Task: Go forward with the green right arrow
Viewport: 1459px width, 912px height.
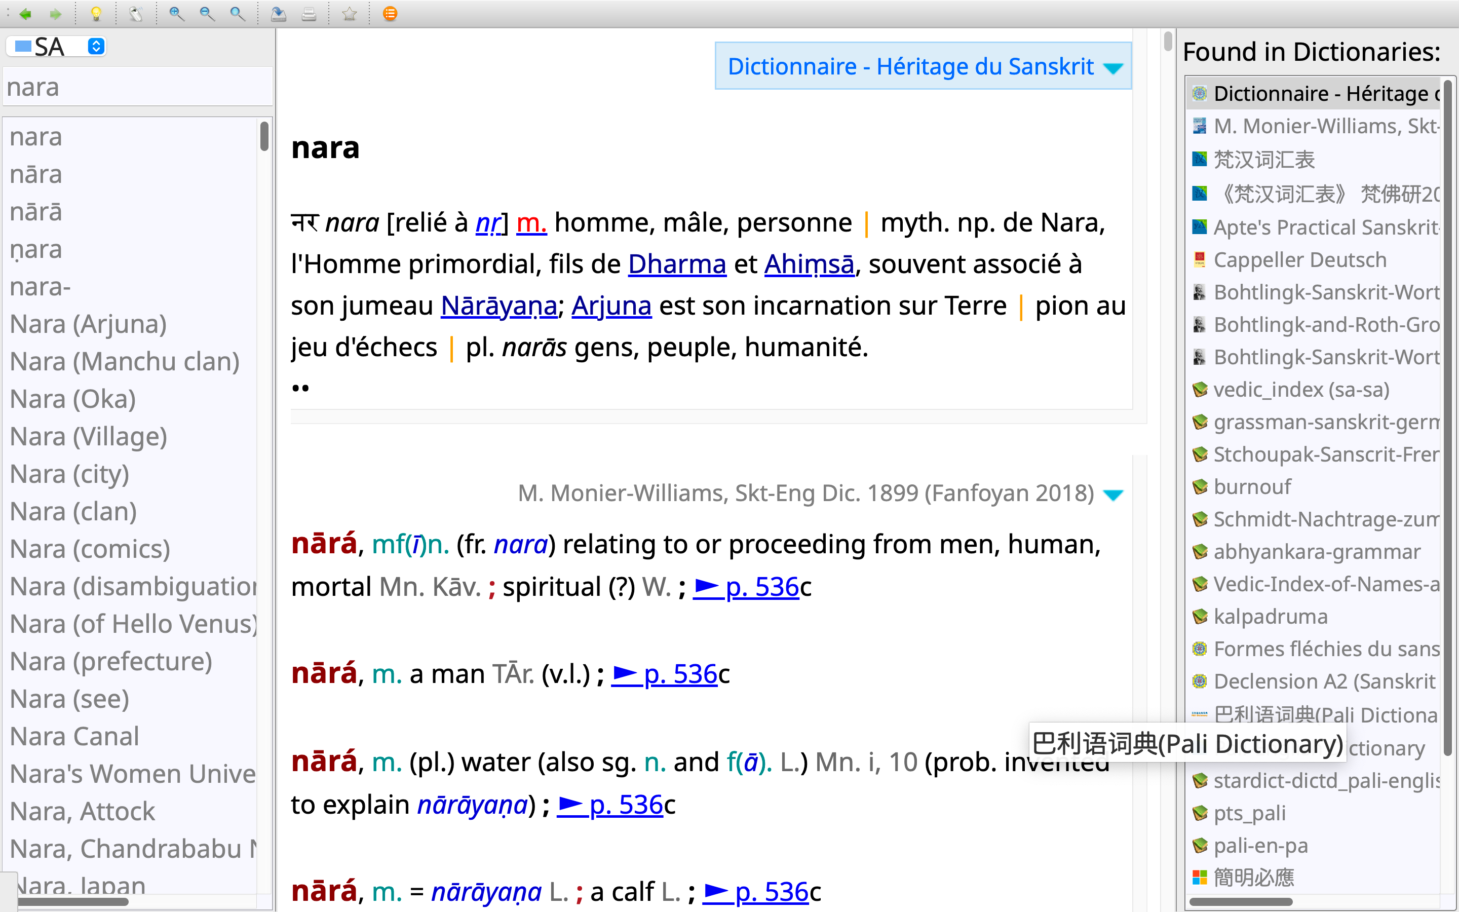Action: (55, 14)
